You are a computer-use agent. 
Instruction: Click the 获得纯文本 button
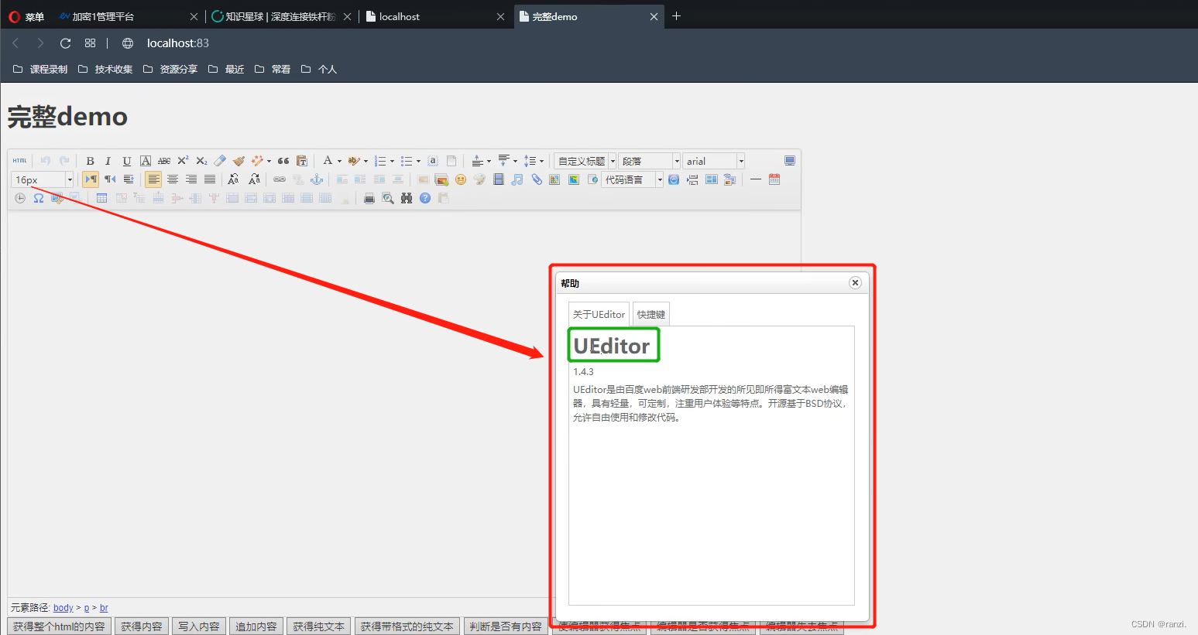[318, 626]
